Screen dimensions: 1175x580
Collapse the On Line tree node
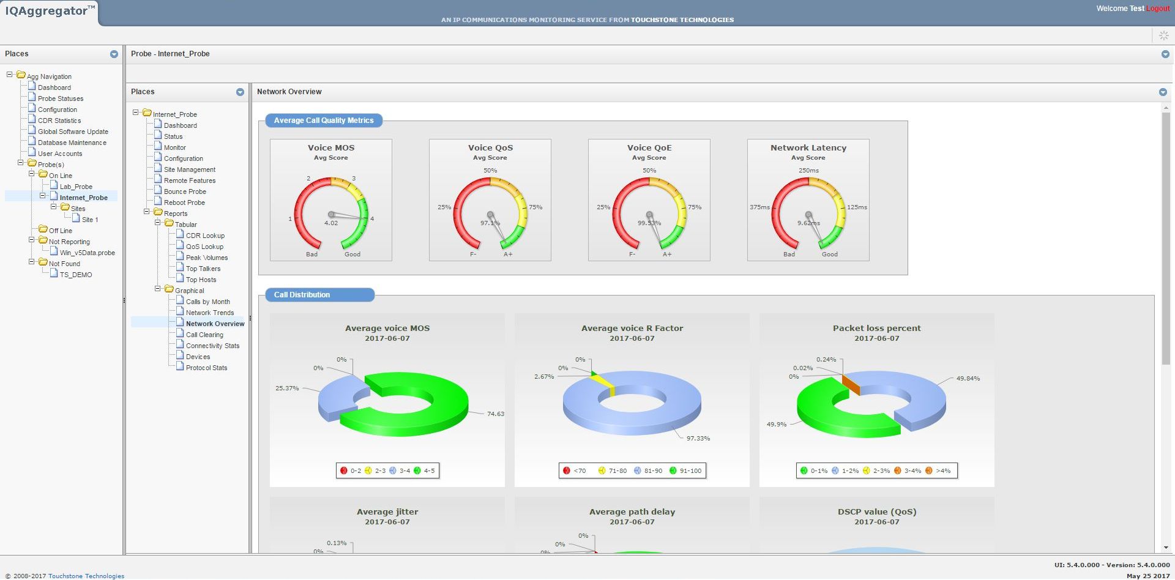click(x=32, y=174)
